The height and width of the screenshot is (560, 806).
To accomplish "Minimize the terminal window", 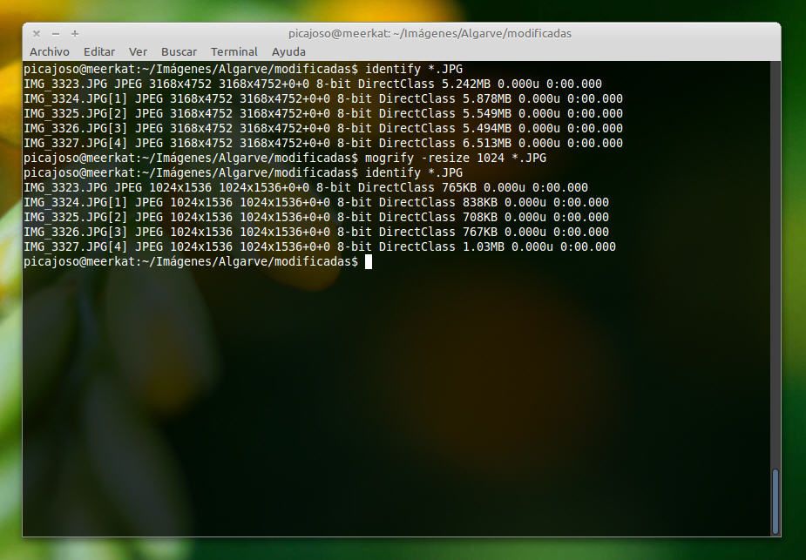I will point(56,34).
